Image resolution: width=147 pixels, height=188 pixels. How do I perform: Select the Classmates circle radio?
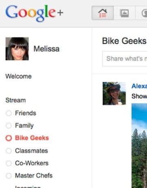click(x=9, y=151)
